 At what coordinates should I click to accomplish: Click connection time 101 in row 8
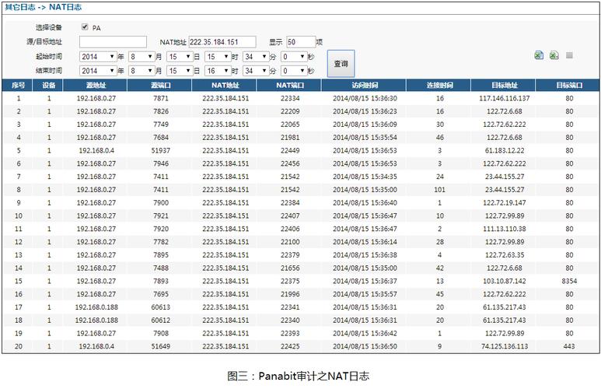439,190
